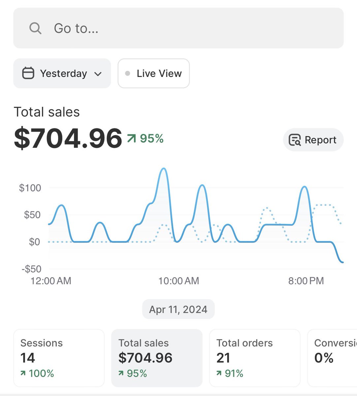The width and height of the screenshot is (357, 396).
Task: Click the trend arrow in Total sales card
Action: tap(121, 374)
